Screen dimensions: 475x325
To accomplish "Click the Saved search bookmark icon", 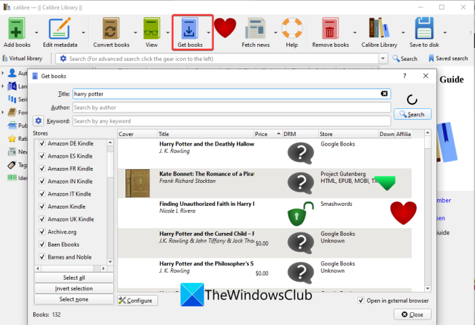I will tap(431, 58).
